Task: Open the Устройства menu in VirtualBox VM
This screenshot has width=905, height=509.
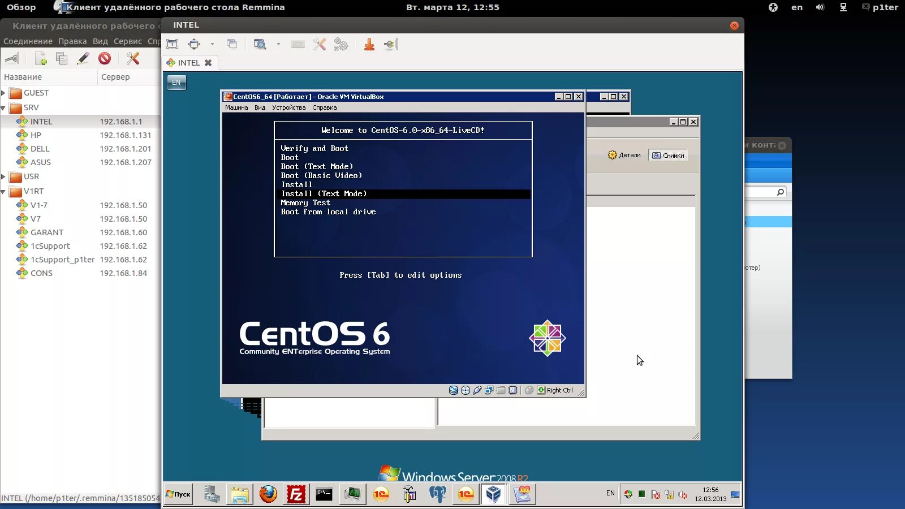Action: (288, 107)
